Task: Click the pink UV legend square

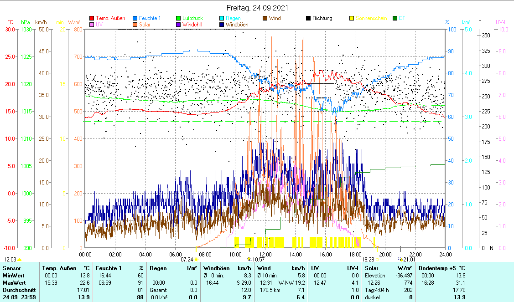Action: coord(92,25)
